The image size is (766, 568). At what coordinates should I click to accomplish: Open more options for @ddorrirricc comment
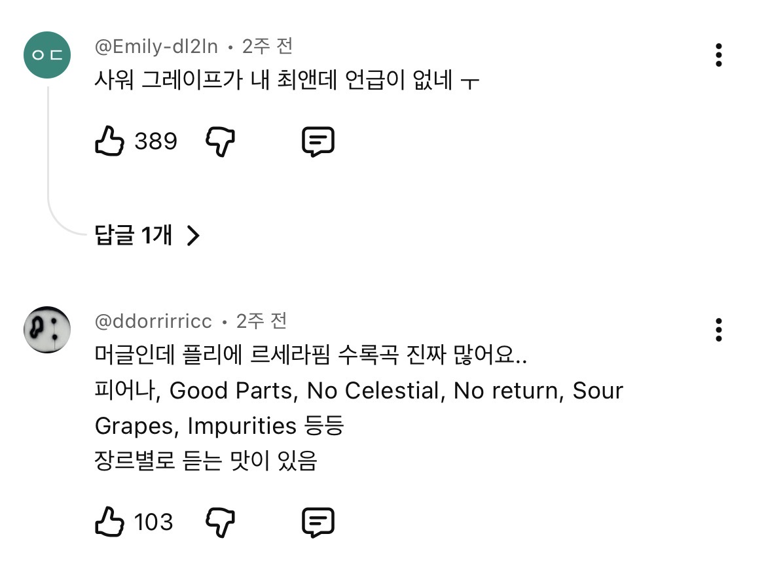[719, 330]
